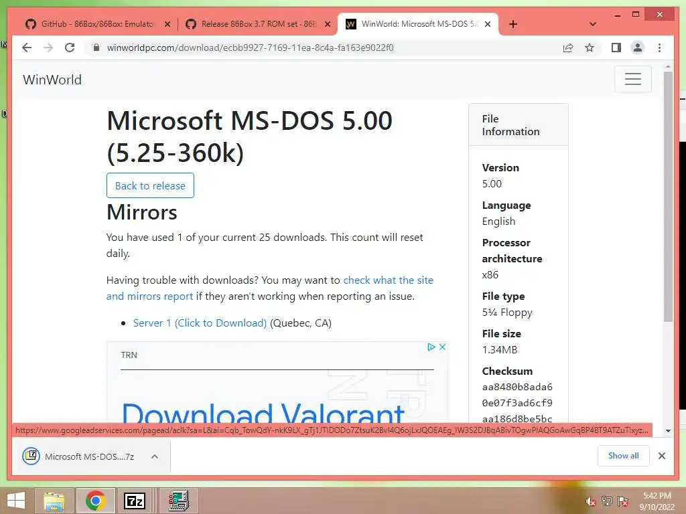Open Chrome's side panel icon
Image resolution: width=686 pixels, height=514 pixels.
(x=616, y=48)
